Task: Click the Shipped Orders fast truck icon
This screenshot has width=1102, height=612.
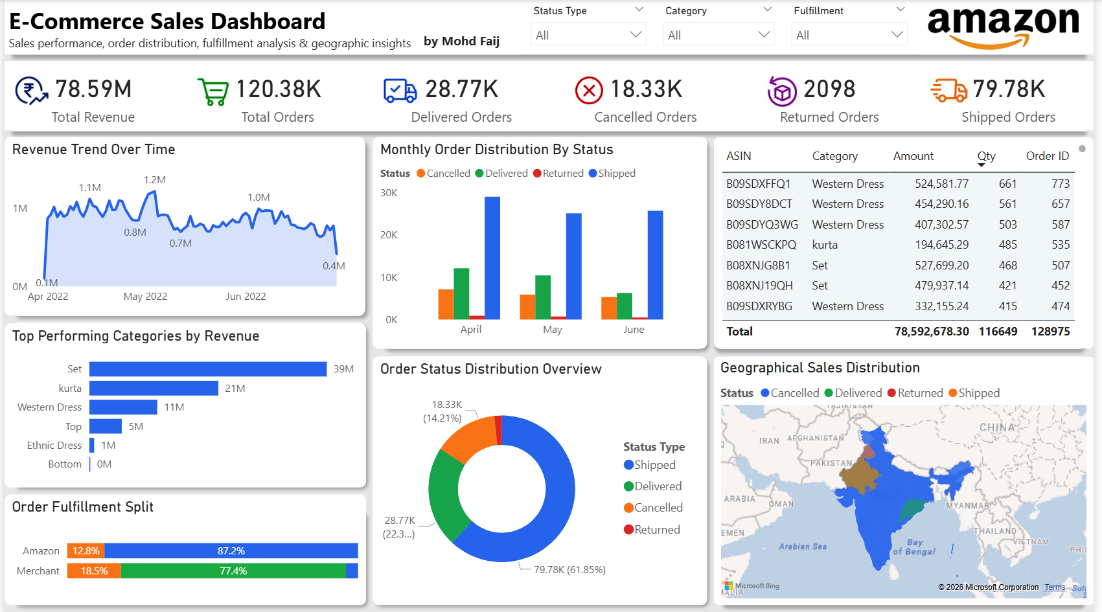Action: [x=948, y=91]
